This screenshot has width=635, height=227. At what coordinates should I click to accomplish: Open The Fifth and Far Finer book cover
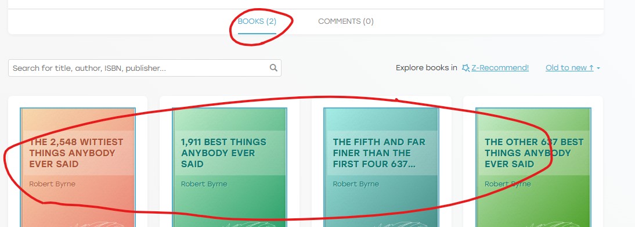[381, 167]
